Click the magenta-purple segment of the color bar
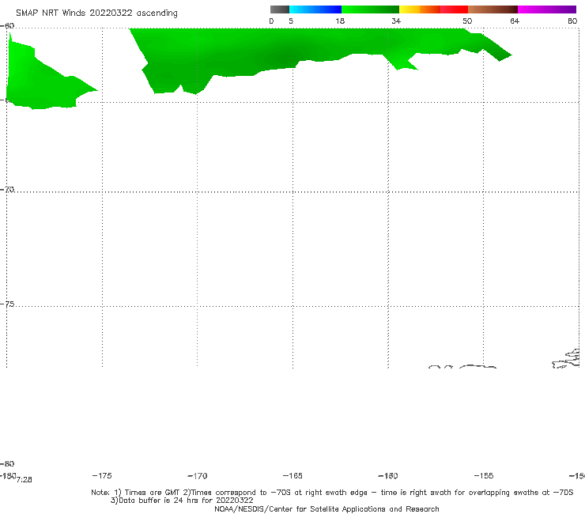 click(547, 9)
